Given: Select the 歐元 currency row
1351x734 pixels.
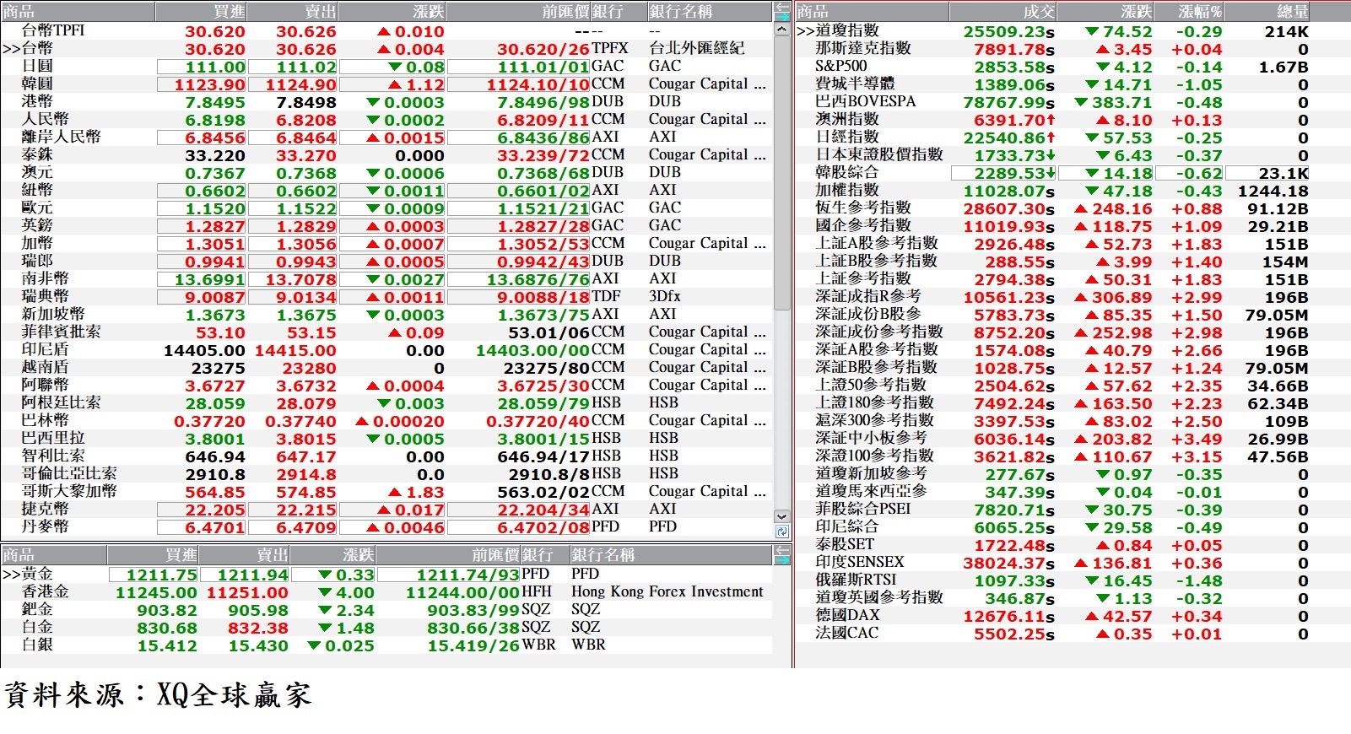Looking at the screenshot, I should [x=386, y=208].
